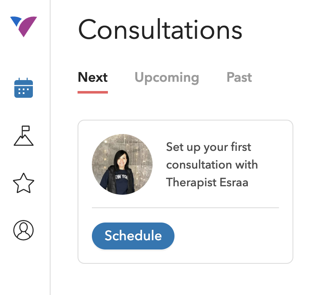Click empty space right of Schedule button

coord(227,236)
